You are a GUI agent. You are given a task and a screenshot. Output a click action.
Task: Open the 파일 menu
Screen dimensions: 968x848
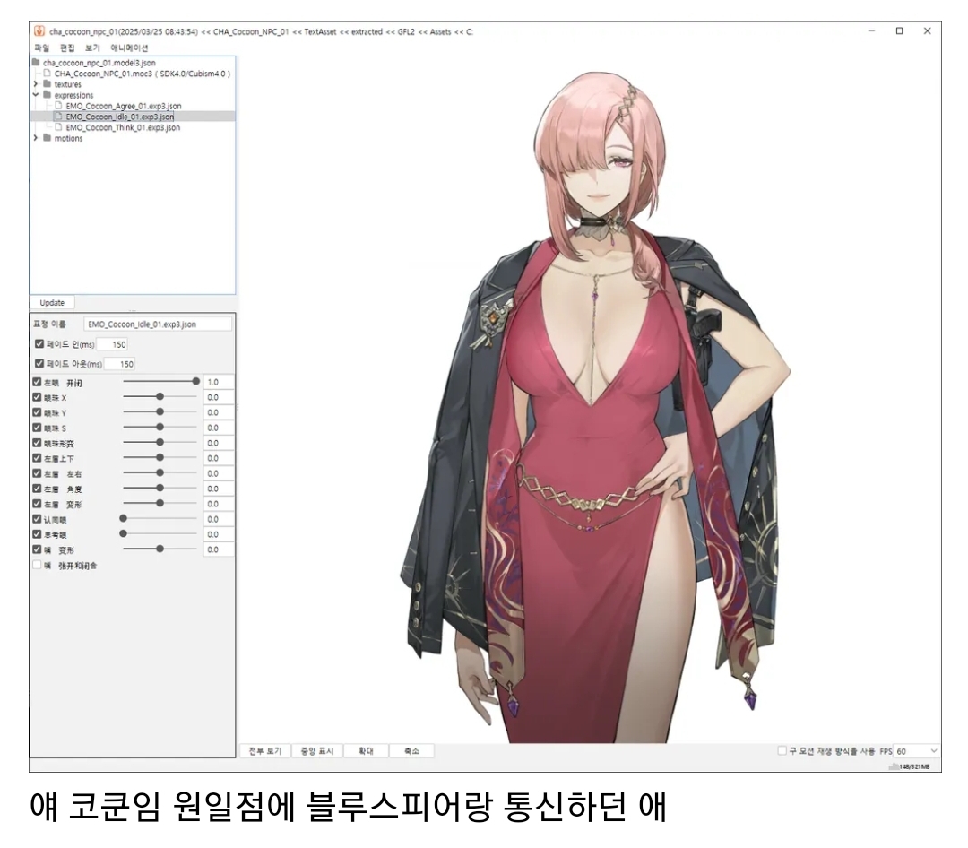point(42,48)
